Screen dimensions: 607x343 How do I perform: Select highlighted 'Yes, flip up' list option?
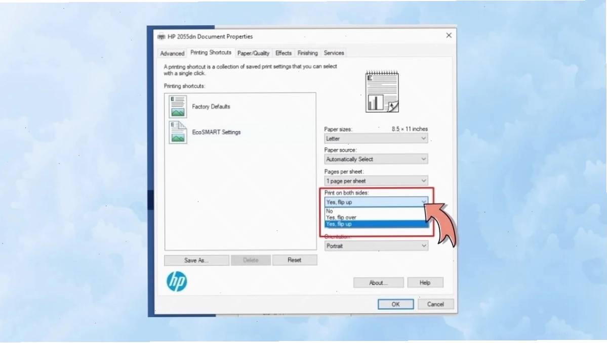[376, 224]
